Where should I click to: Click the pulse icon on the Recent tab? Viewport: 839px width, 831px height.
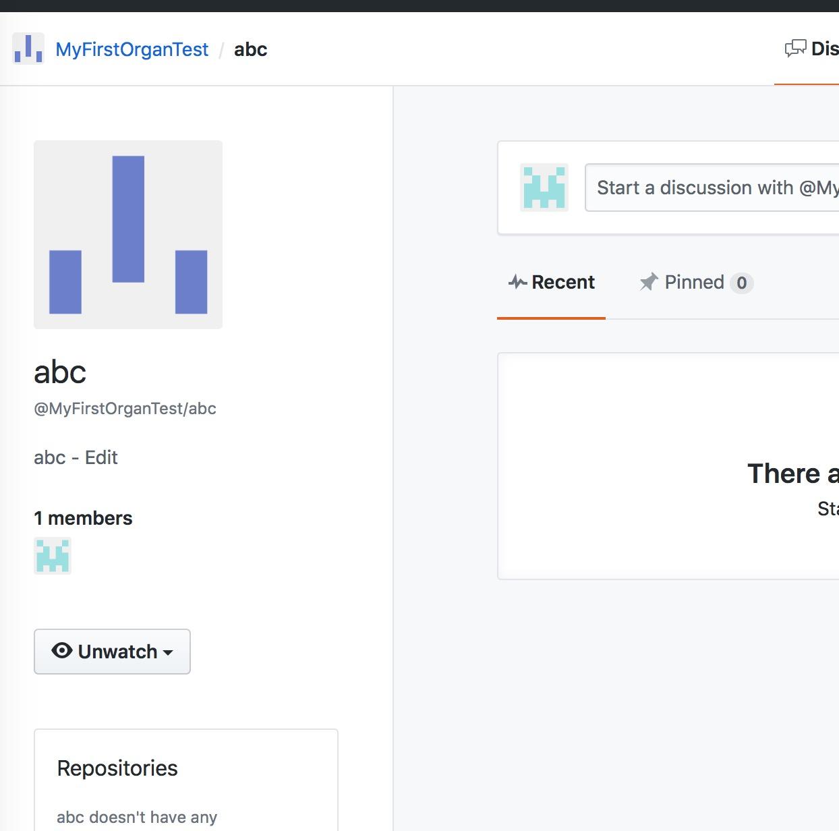coord(517,282)
